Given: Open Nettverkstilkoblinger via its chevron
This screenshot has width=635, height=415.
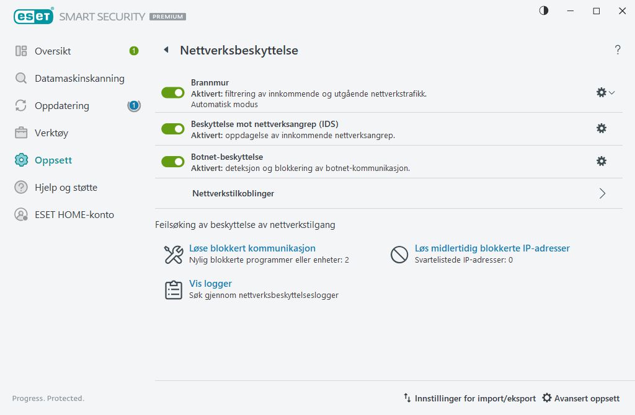Looking at the screenshot, I should [602, 193].
